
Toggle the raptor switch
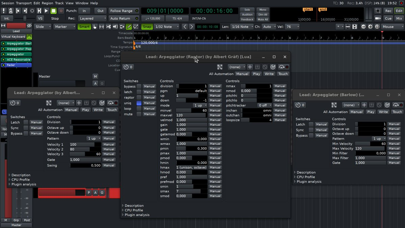tap(139, 98)
